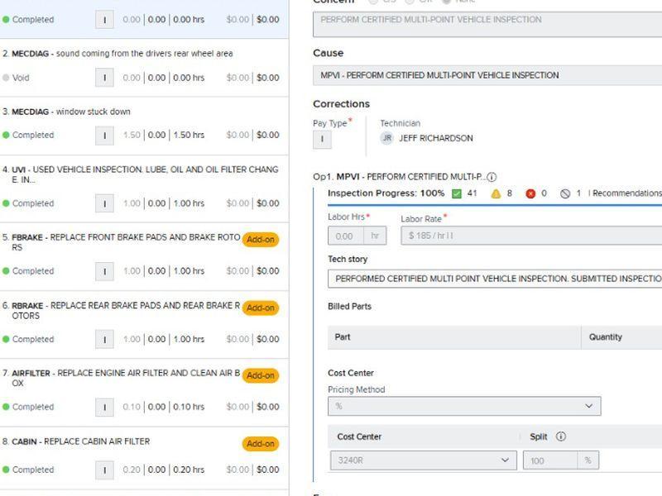Expand the Cost Center 3240R dropdown
Viewport: 662px width, 496px height.
point(422,460)
